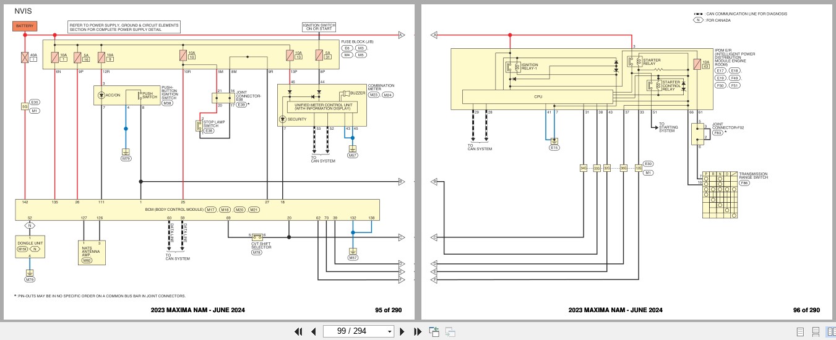Open the page number dropdown arrow
The image size is (836, 340).
[x=389, y=331]
